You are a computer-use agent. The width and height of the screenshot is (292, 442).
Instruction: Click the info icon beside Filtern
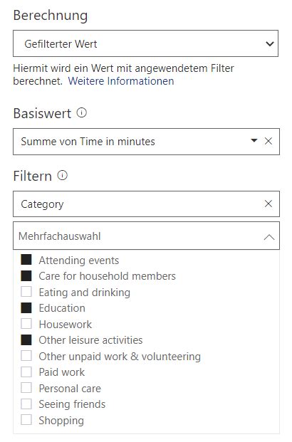click(x=63, y=175)
